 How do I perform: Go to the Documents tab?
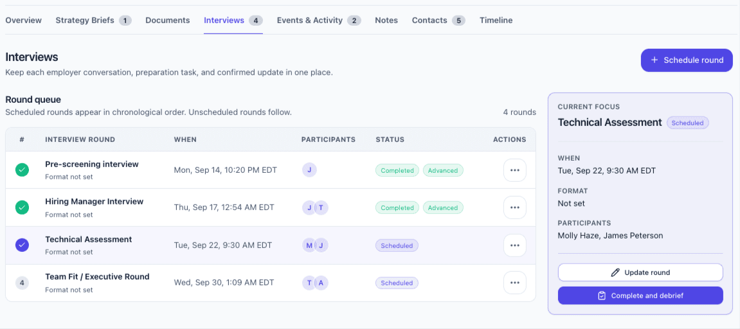tap(168, 21)
